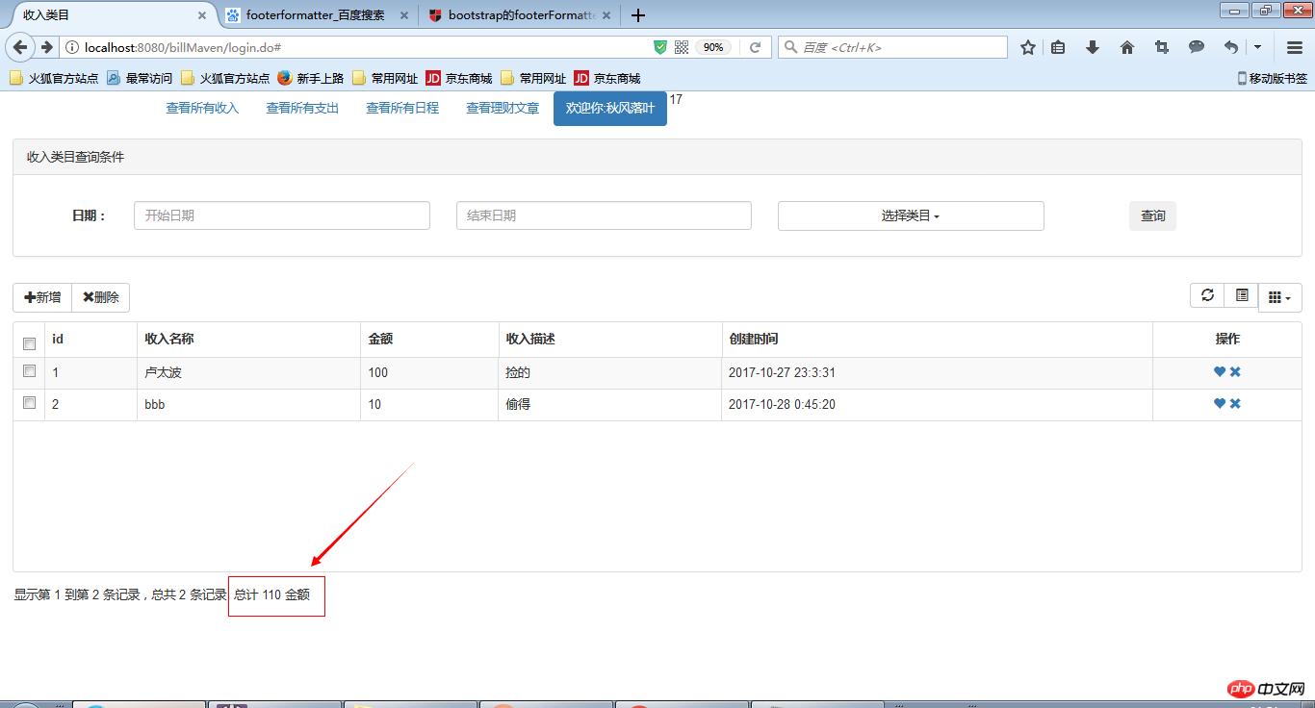1315x708 pixels.
Task: Close the 收入类目 tab
Action: click(x=202, y=15)
